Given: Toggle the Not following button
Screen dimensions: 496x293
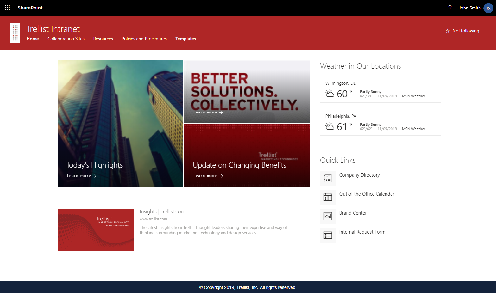Looking at the screenshot, I should (x=462, y=31).
